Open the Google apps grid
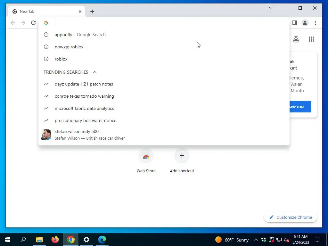 coord(311,39)
